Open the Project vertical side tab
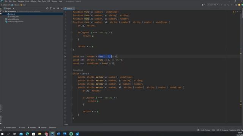243x136 pixels. click(x=1, y=11)
